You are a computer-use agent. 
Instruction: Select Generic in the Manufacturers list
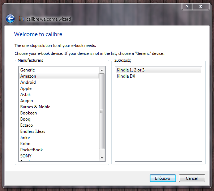click(x=59, y=70)
